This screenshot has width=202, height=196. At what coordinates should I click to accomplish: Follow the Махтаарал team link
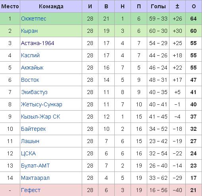[35, 178]
